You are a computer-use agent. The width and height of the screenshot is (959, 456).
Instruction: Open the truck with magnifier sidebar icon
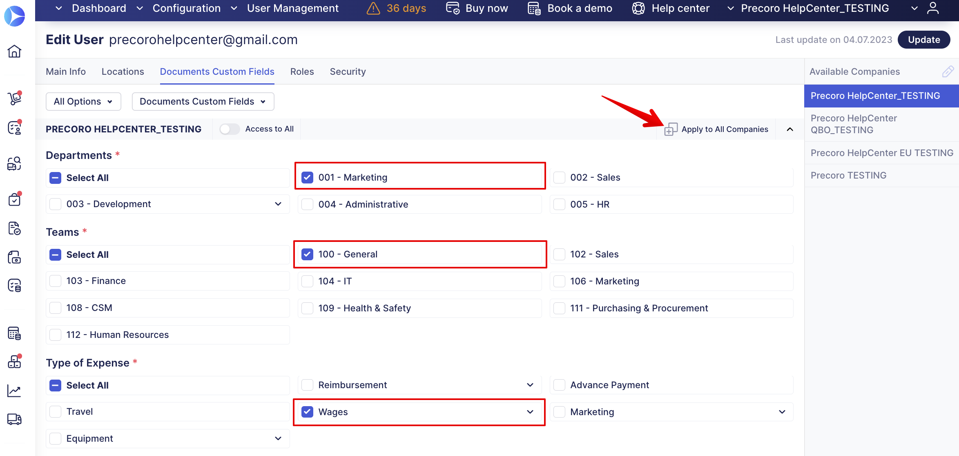pyautogui.click(x=14, y=163)
